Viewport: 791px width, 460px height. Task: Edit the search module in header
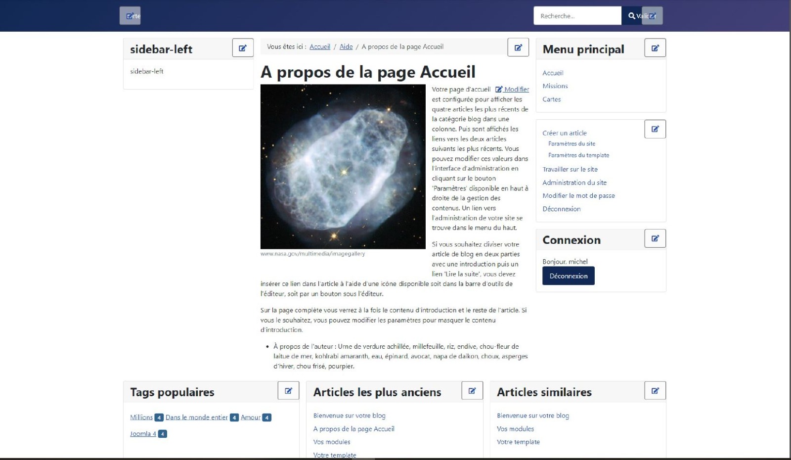[652, 16]
